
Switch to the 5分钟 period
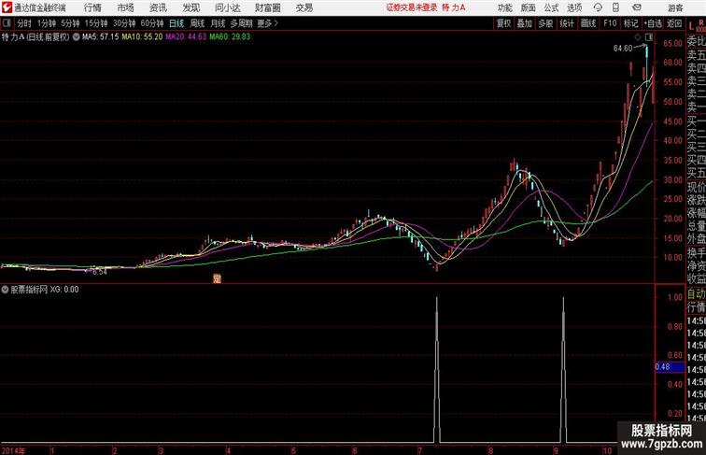(x=70, y=23)
